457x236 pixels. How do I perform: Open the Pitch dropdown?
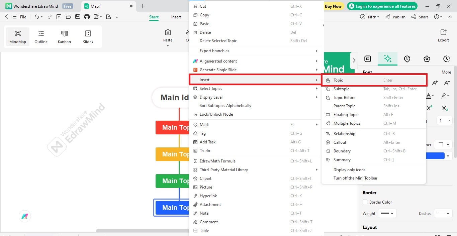pos(370,17)
